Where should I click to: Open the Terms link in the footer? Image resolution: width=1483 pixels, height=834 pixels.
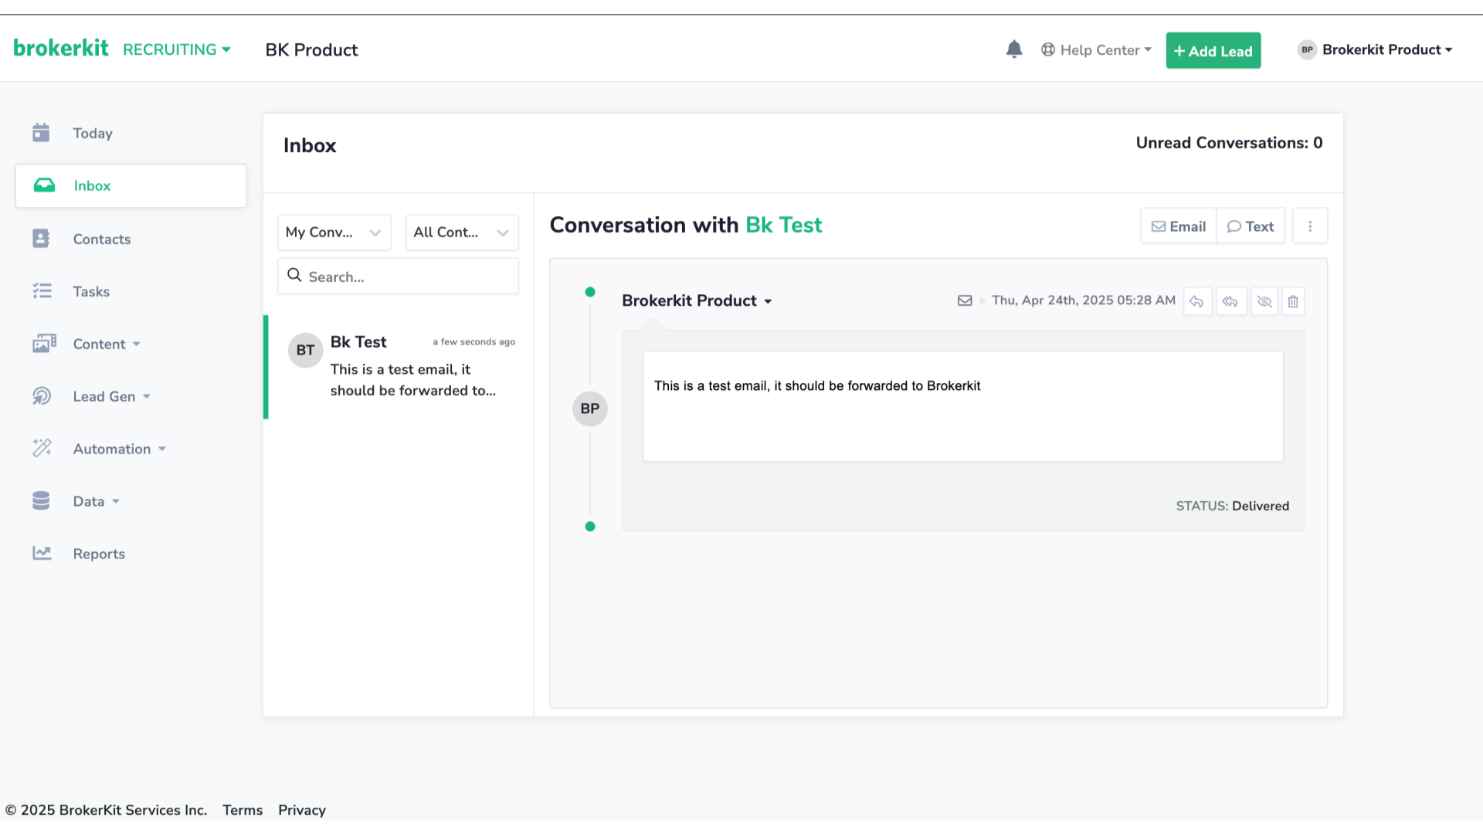pyautogui.click(x=243, y=810)
